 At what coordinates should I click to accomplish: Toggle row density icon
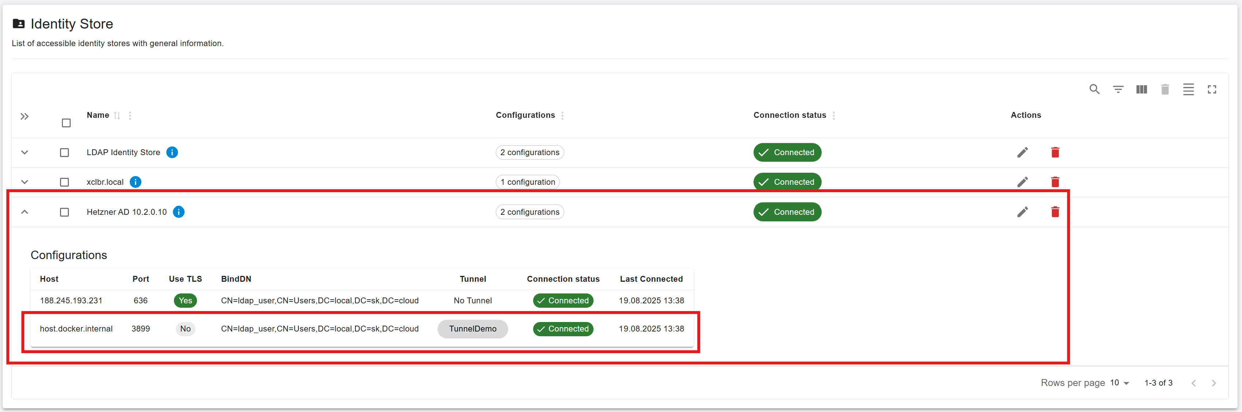[x=1188, y=89]
